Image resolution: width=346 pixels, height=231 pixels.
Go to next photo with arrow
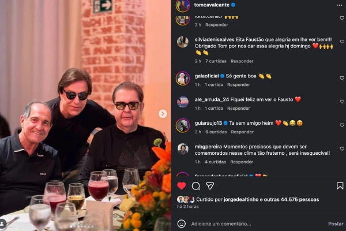[x=163, y=114]
